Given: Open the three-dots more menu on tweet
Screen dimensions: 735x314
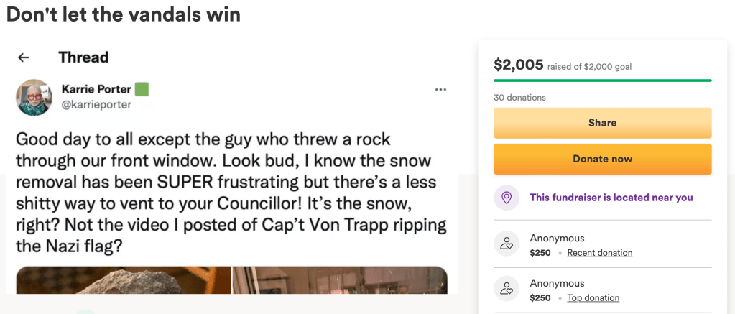Looking at the screenshot, I should pyautogui.click(x=441, y=90).
